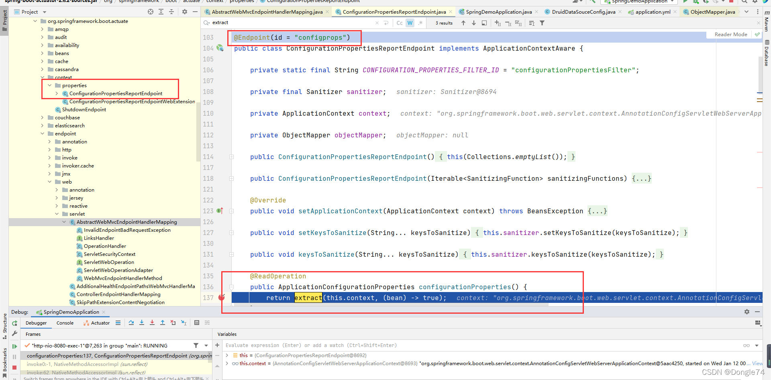This screenshot has width=771, height=380.
Task: Go to previous search occurrence
Action: pyautogui.click(x=463, y=23)
